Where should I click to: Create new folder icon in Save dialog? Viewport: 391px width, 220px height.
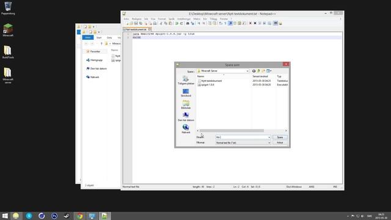(263, 71)
